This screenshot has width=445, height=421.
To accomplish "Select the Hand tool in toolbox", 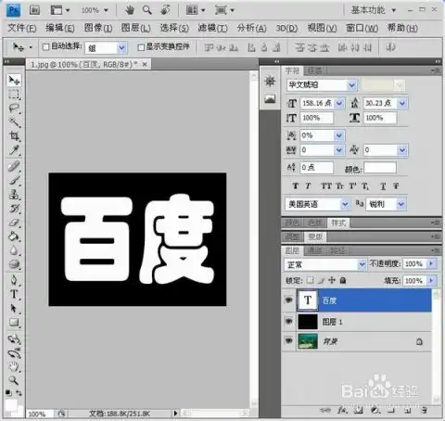I will [x=14, y=367].
